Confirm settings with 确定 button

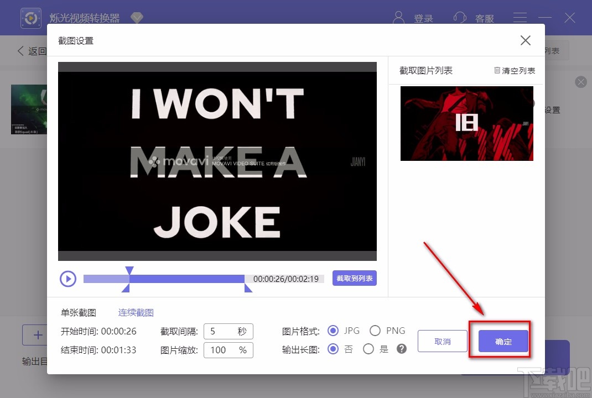click(502, 341)
